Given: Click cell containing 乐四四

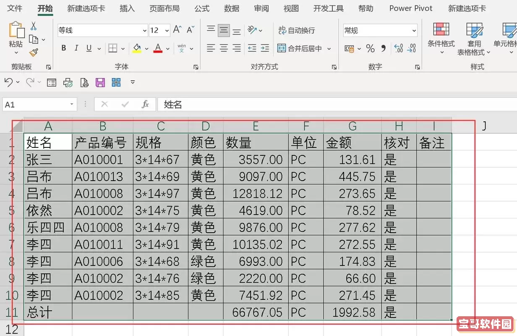Looking at the screenshot, I should point(48,227).
